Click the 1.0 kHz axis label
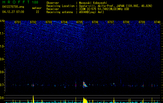163x103 pixels. (2, 46)
